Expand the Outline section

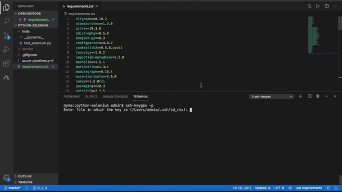36,176
